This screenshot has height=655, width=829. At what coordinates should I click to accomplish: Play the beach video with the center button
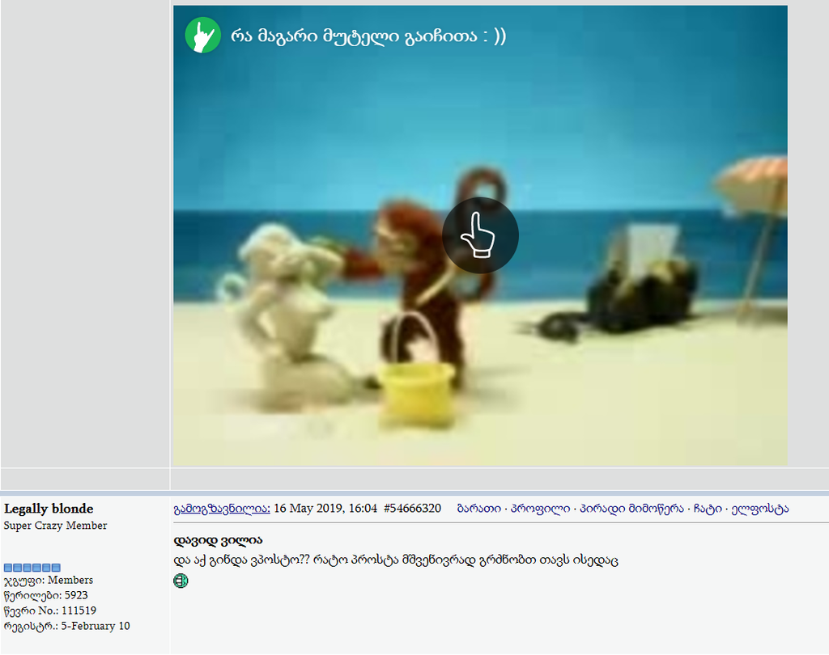[x=480, y=235]
